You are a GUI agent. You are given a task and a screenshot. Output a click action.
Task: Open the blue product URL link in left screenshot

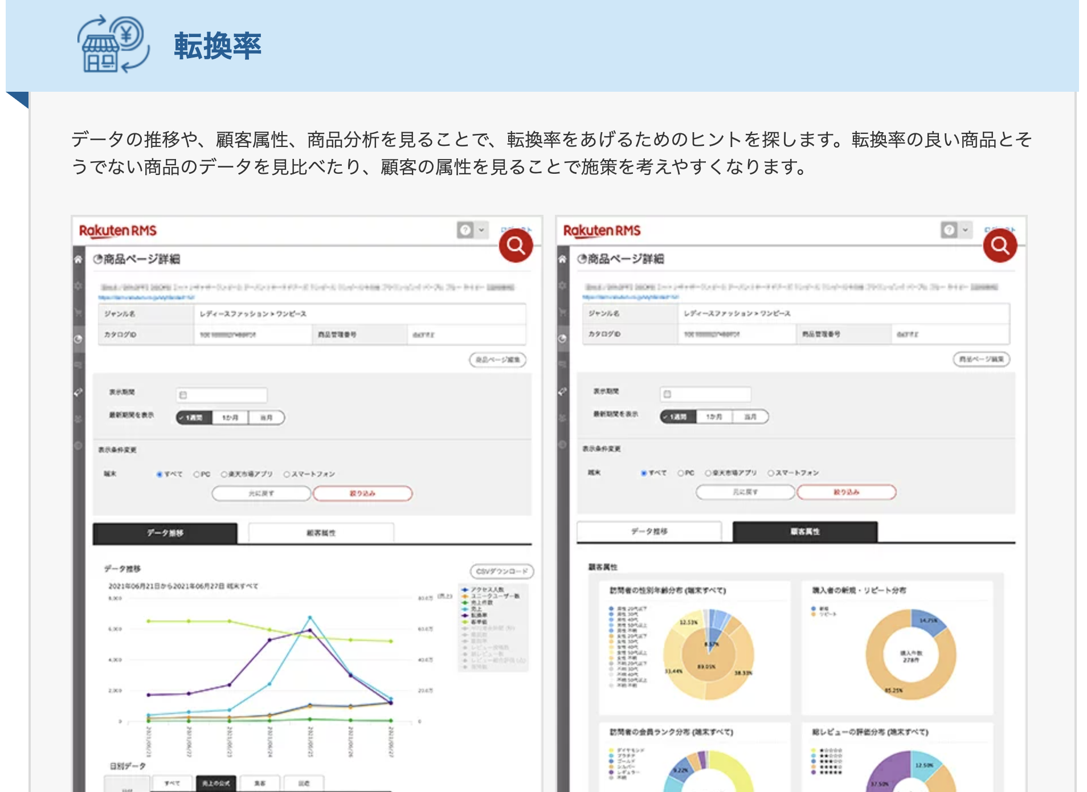click(x=146, y=297)
